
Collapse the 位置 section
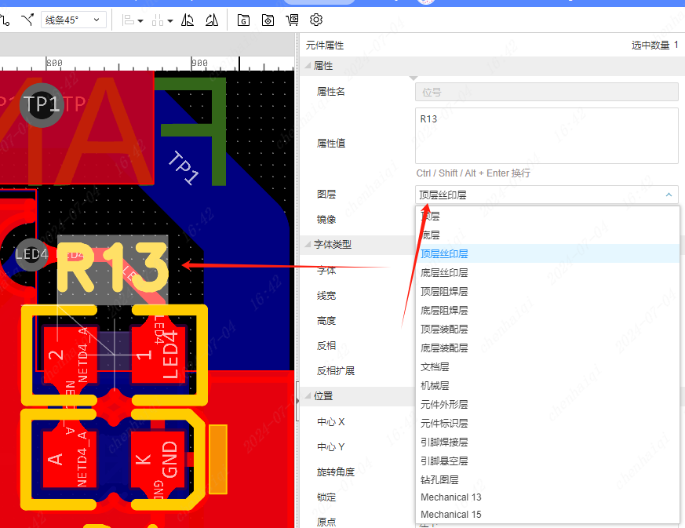pos(322,396)
